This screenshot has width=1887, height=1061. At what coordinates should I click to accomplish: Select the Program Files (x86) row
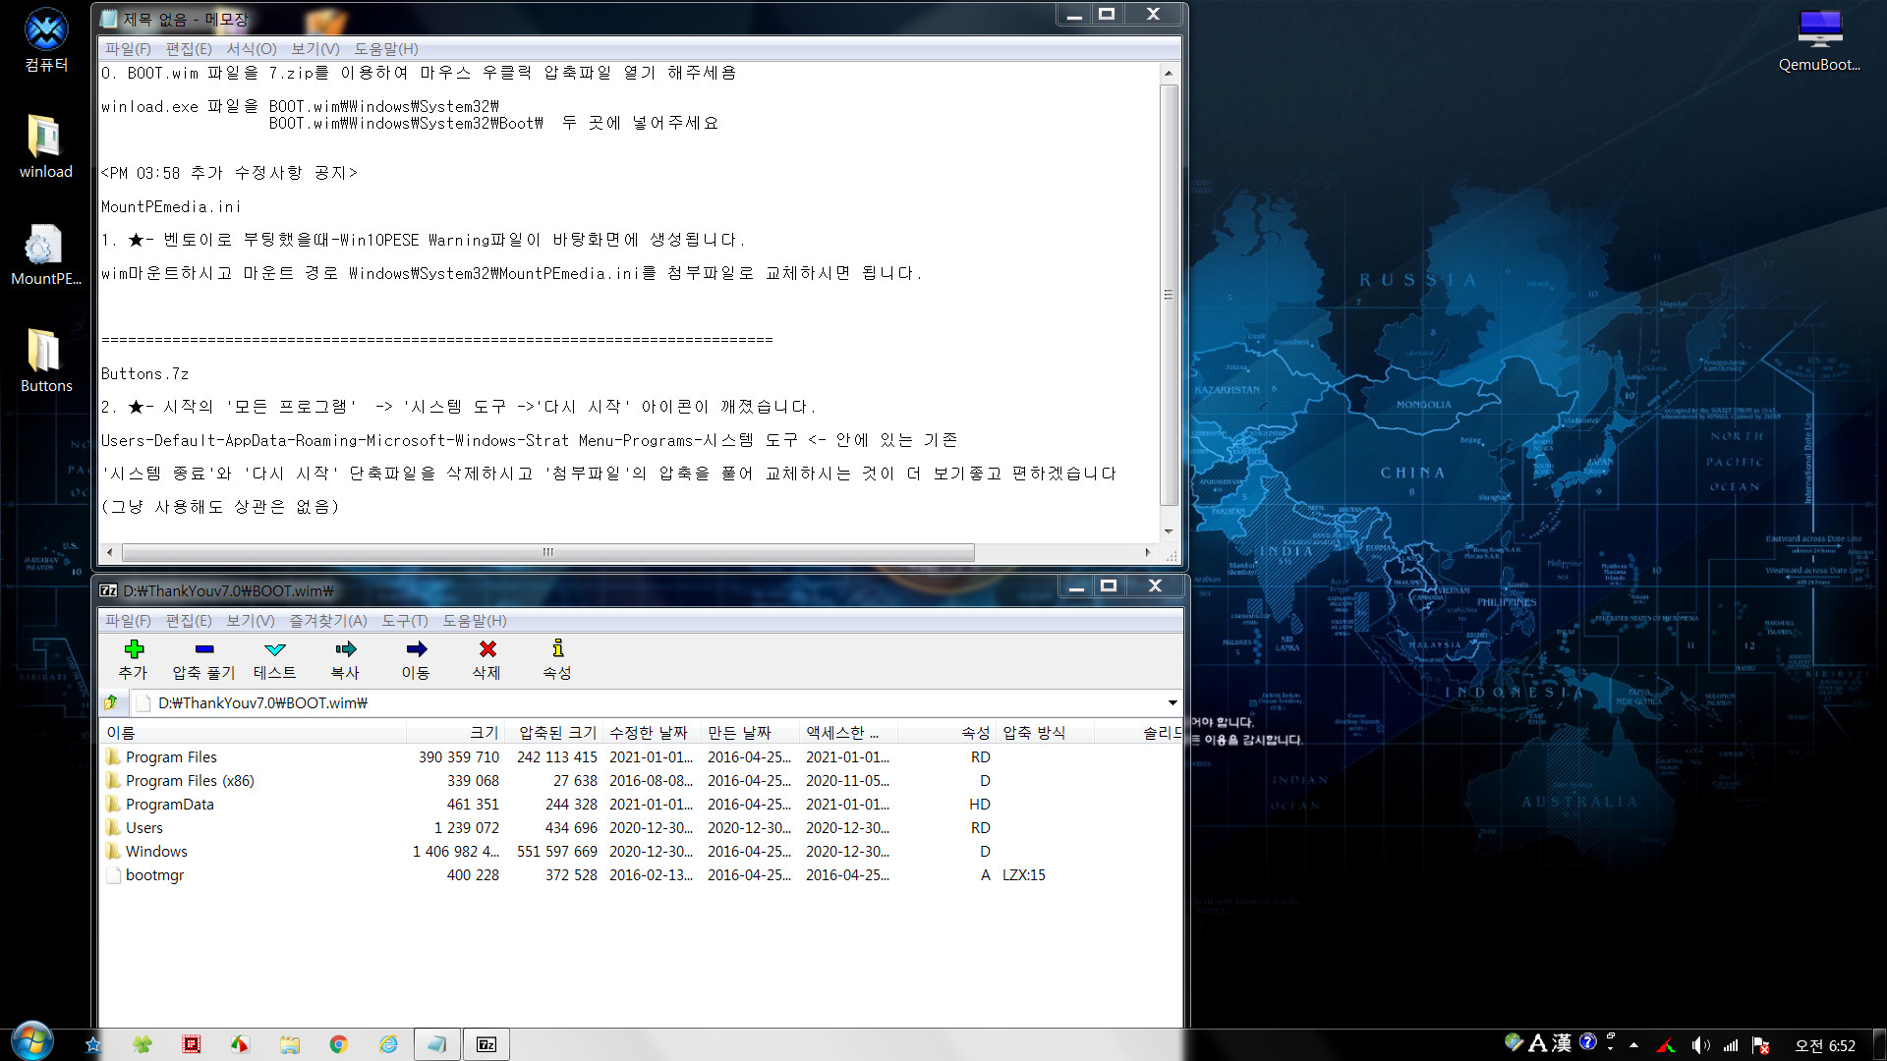click(x=639, y=780)
